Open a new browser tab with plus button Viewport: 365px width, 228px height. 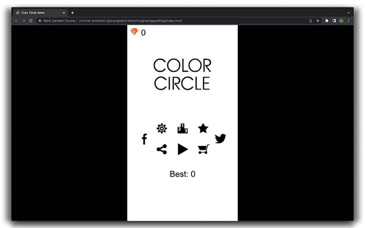72,13
